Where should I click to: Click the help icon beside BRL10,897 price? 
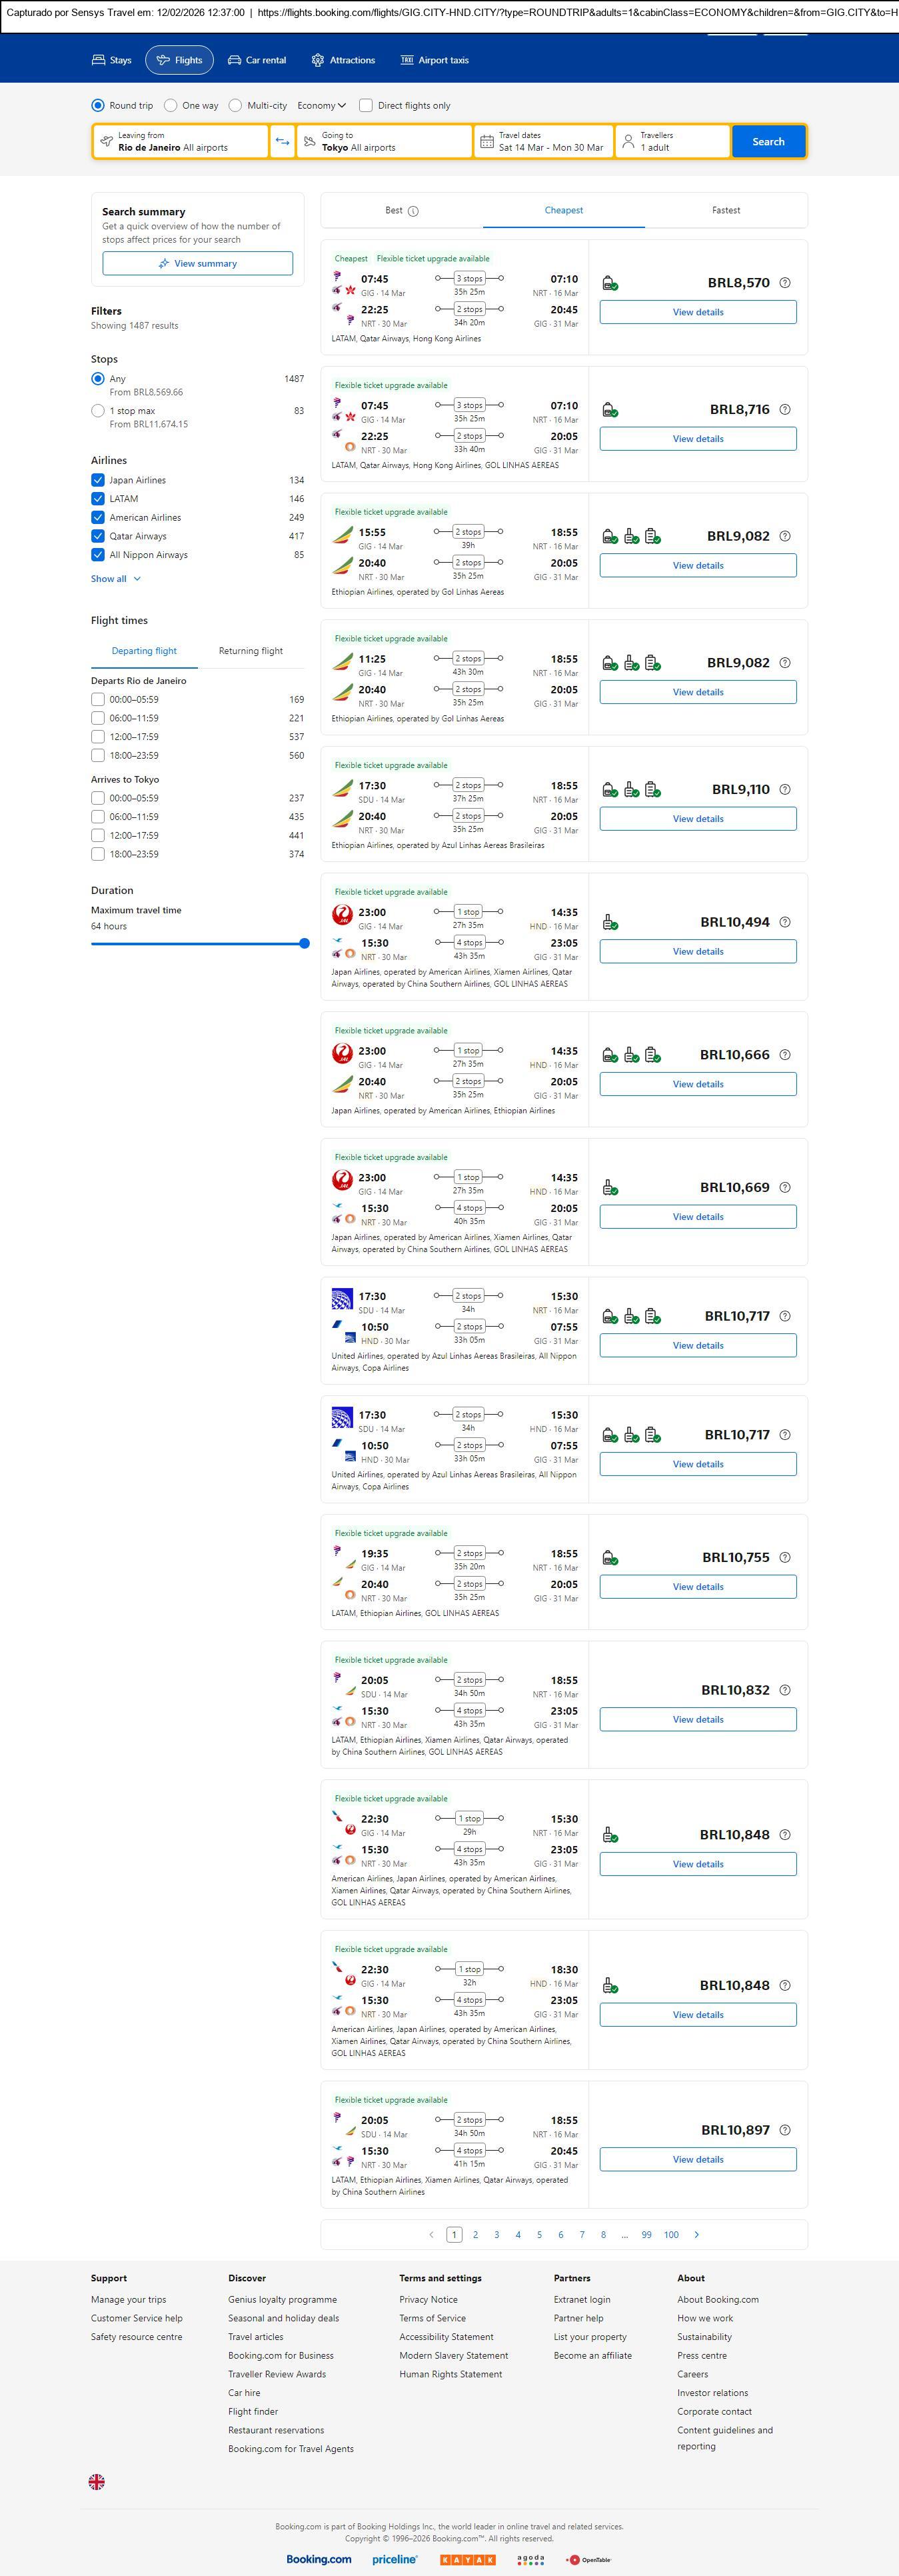click(x=785, y=2130)
